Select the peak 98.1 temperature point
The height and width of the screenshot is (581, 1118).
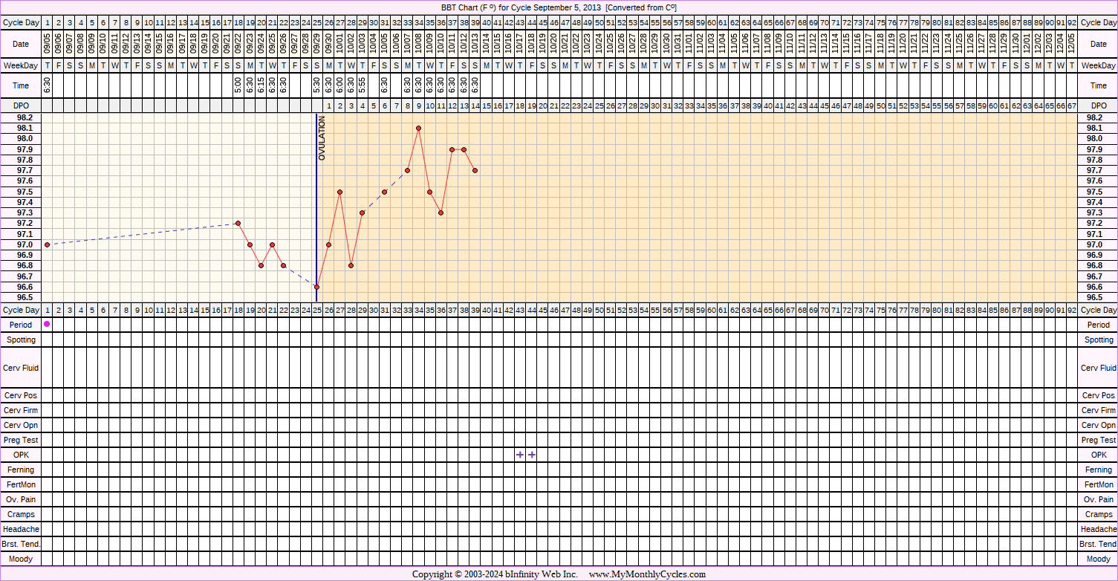click(x=419, y=128)
